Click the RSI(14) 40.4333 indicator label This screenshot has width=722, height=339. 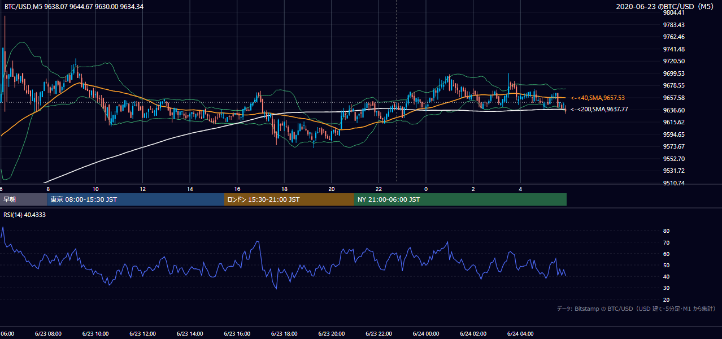pos(25,215)
